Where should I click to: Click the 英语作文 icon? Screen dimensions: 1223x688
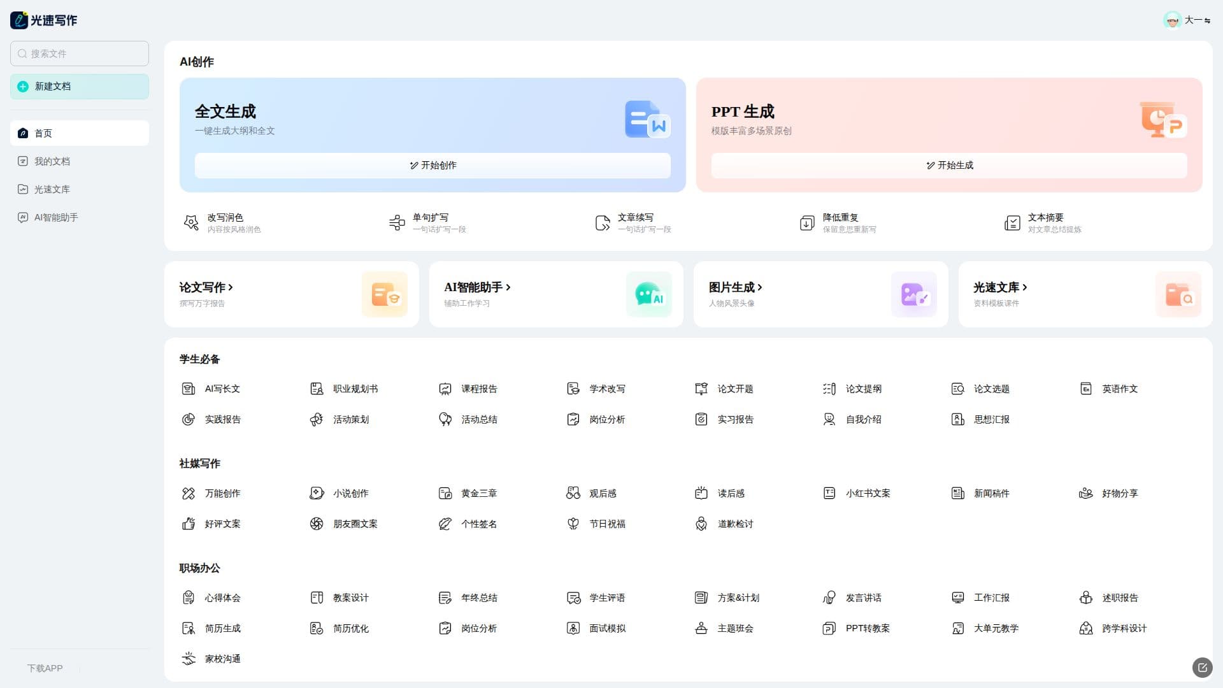[1086, 389]
